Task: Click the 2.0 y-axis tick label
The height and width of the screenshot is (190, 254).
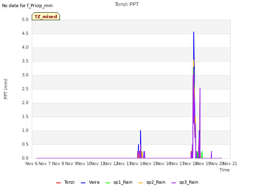Action: (25, 103)
